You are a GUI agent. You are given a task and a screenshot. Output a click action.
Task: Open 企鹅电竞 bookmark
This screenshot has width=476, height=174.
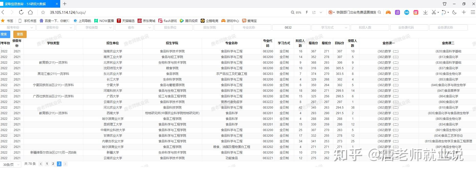(210, 21)
